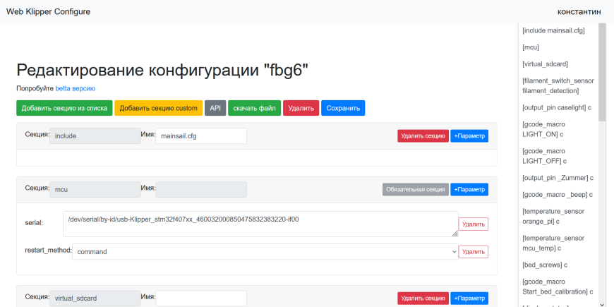Viewport: 614px width, 307px height.
Task: Click the virtual_sdcard disabled section field
Action: pyautogui.click(x=95, y=298)
